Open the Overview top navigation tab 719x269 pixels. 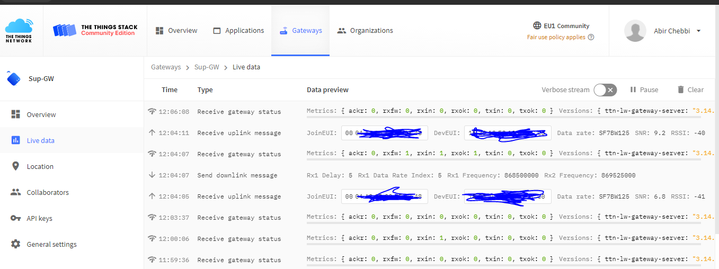click(176, 31)
